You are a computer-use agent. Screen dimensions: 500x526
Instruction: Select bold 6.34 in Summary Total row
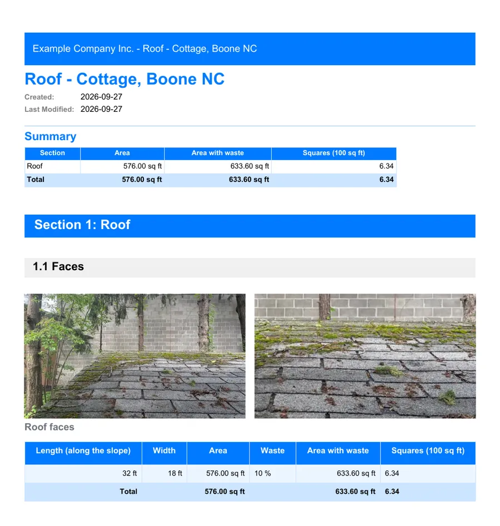387,180
